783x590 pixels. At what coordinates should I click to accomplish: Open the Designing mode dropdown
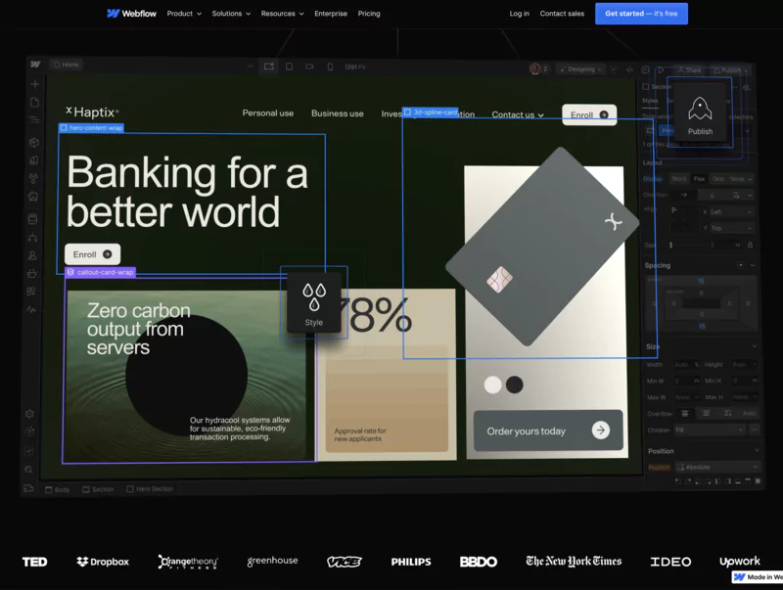point(580,69)
